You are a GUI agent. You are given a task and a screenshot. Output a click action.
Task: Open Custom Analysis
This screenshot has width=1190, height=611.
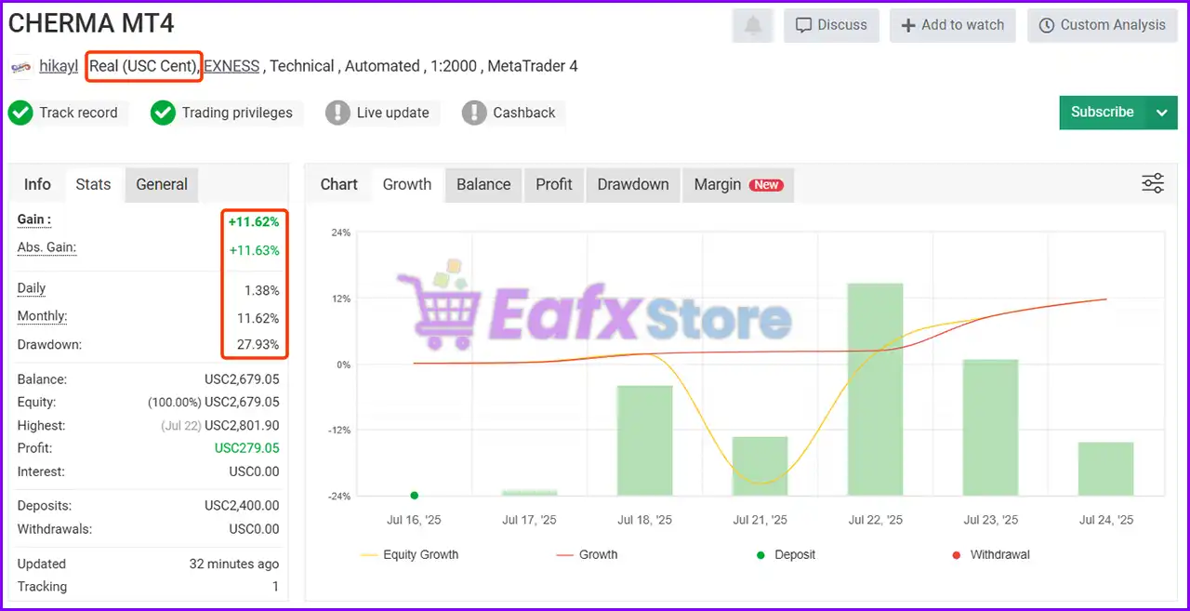(x=1102, y=26)
